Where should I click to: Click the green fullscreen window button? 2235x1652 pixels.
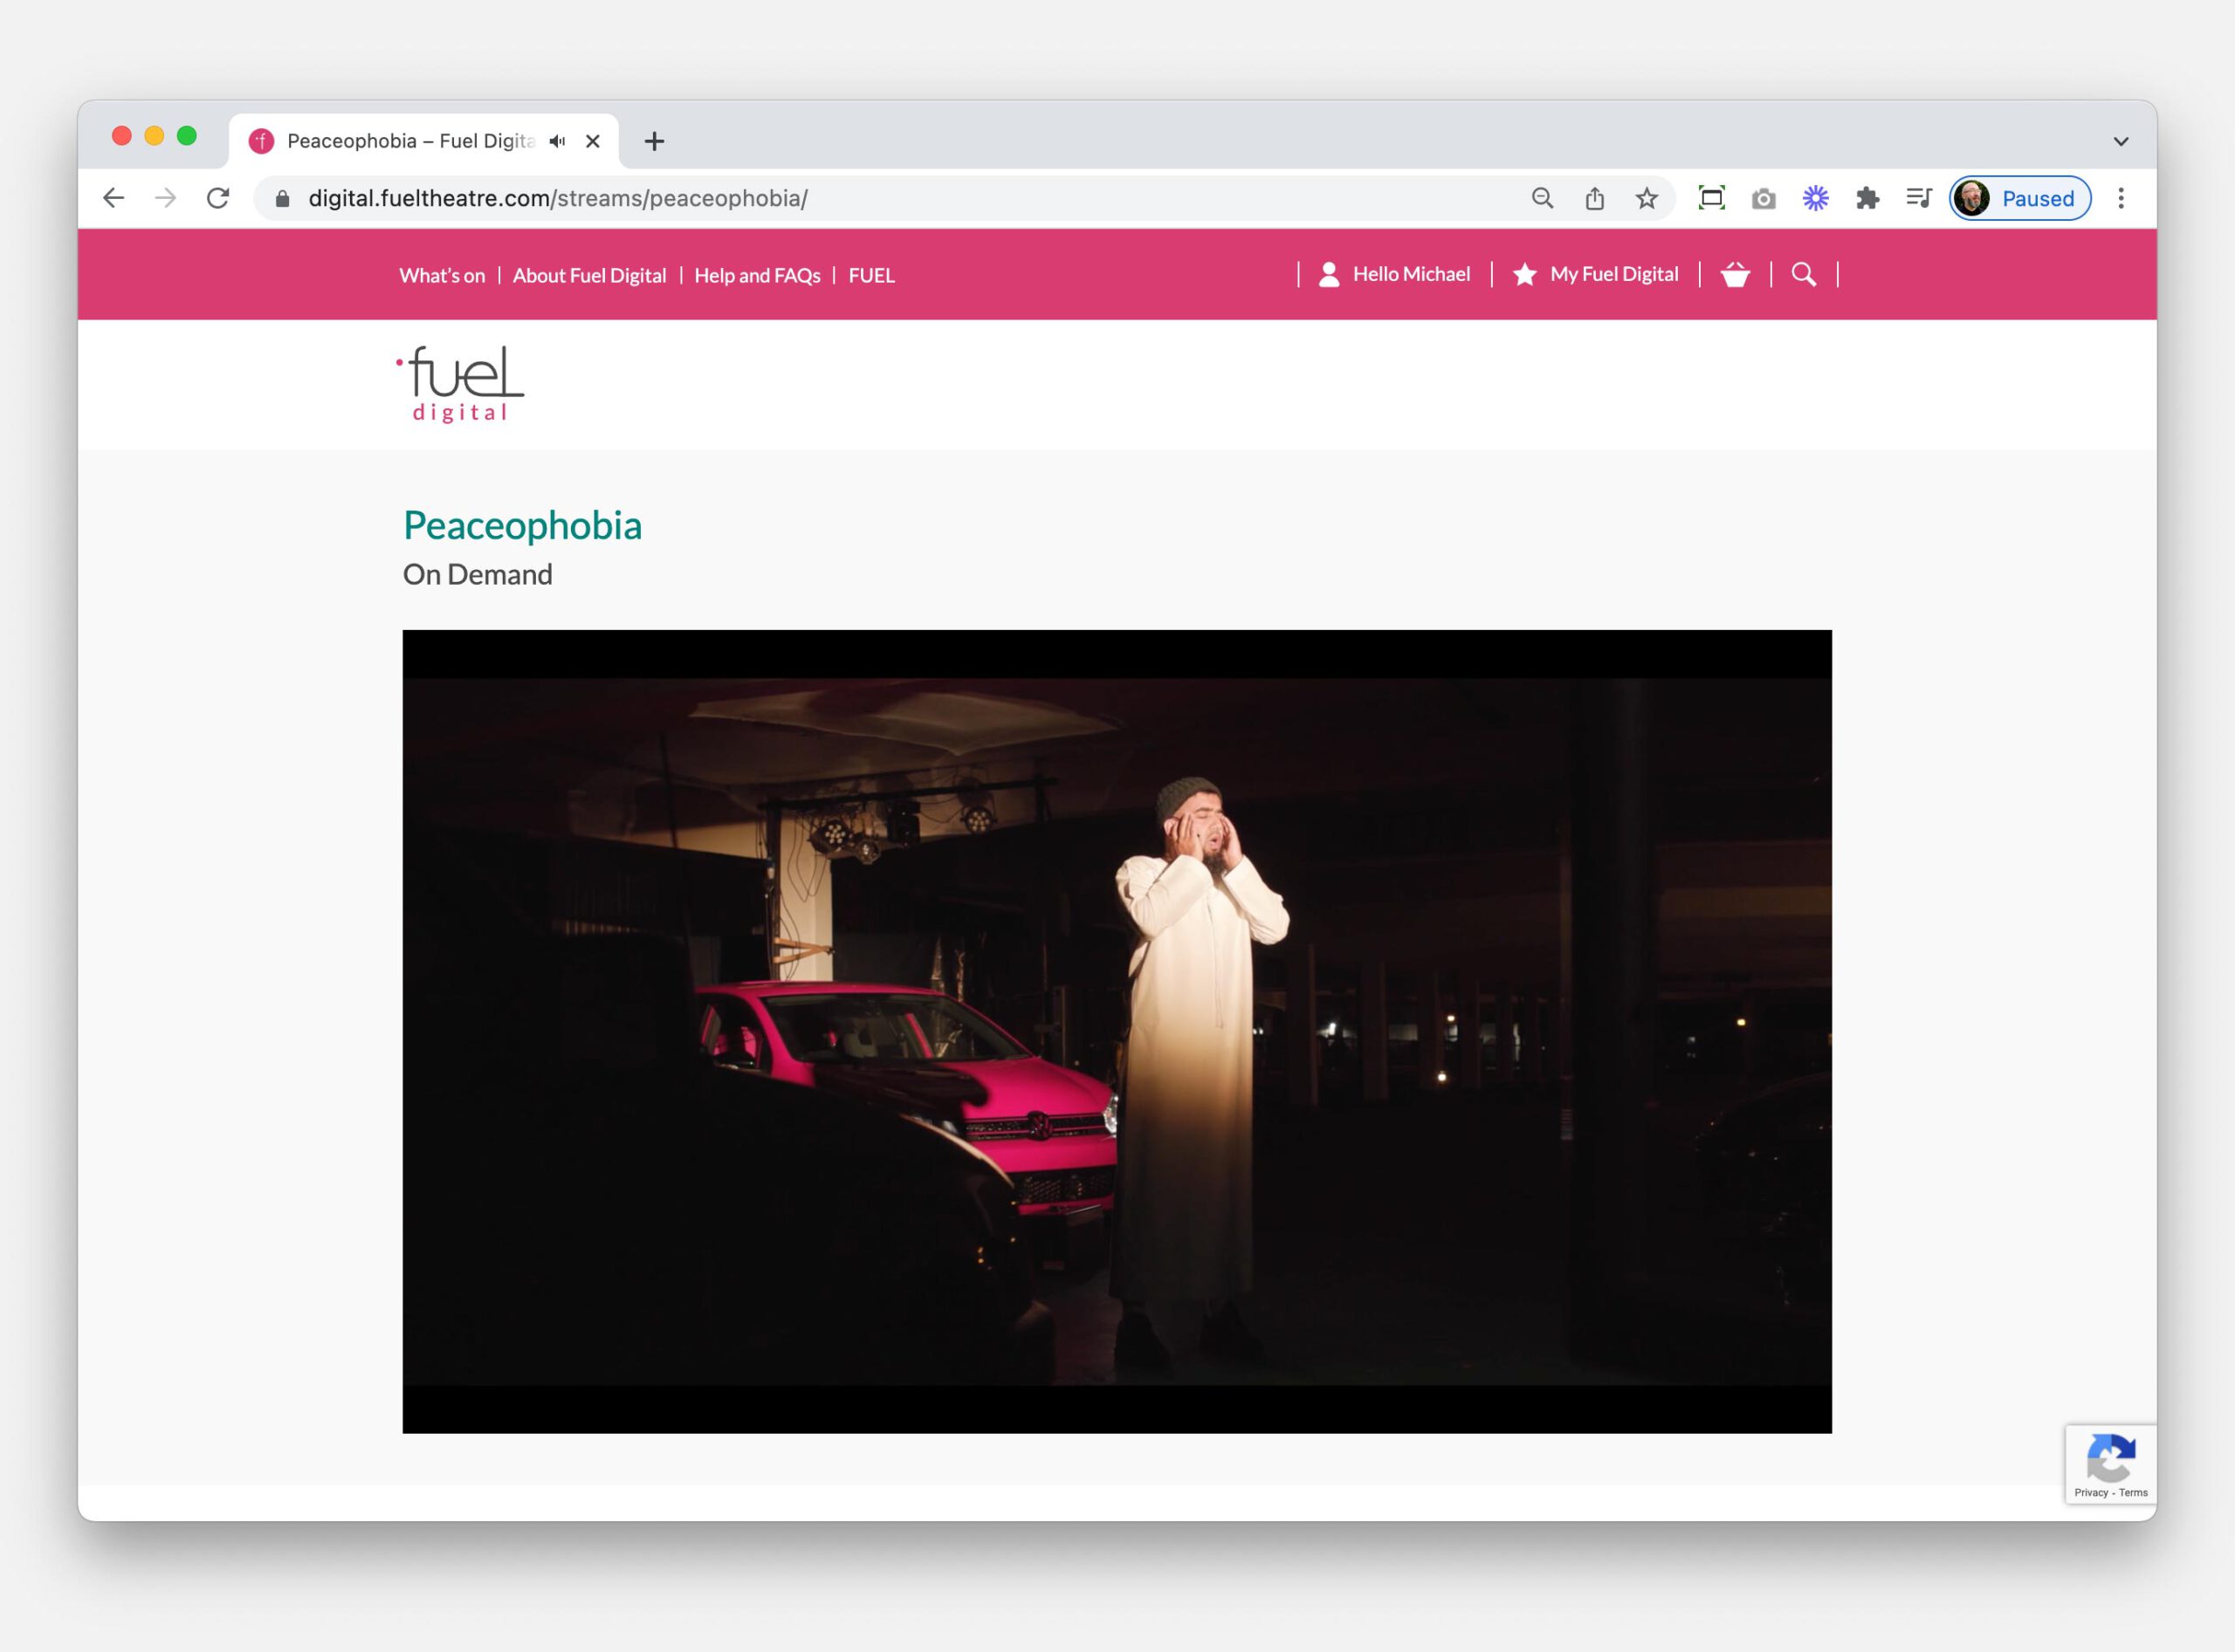[187, 136]
